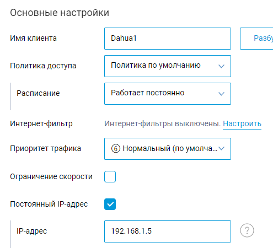Click the chevron arrow in Приоритет трафика box

coord(221,148)
